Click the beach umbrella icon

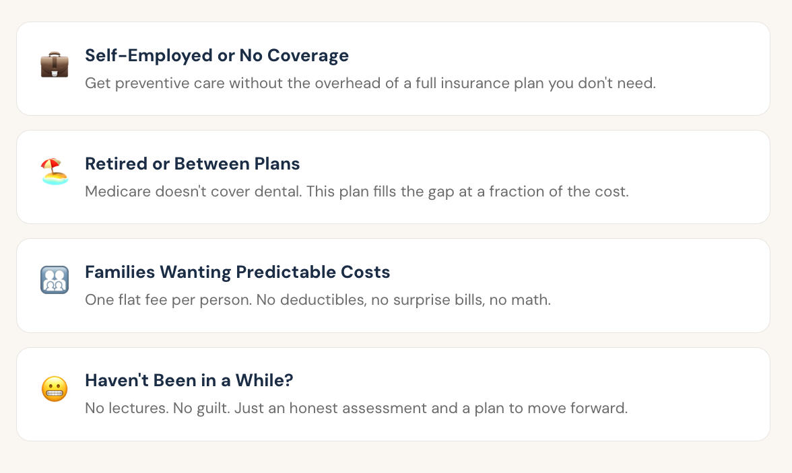55,173
